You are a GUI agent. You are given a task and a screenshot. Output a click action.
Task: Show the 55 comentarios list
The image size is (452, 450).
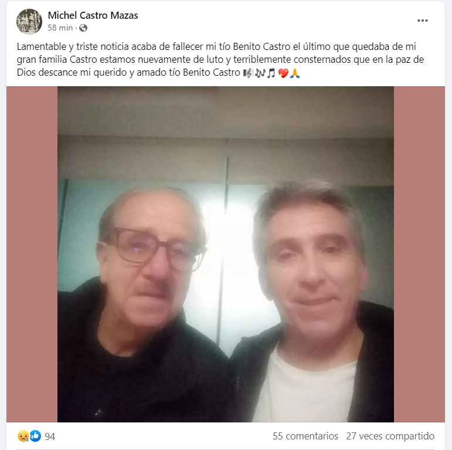click(x=305, y=436)
